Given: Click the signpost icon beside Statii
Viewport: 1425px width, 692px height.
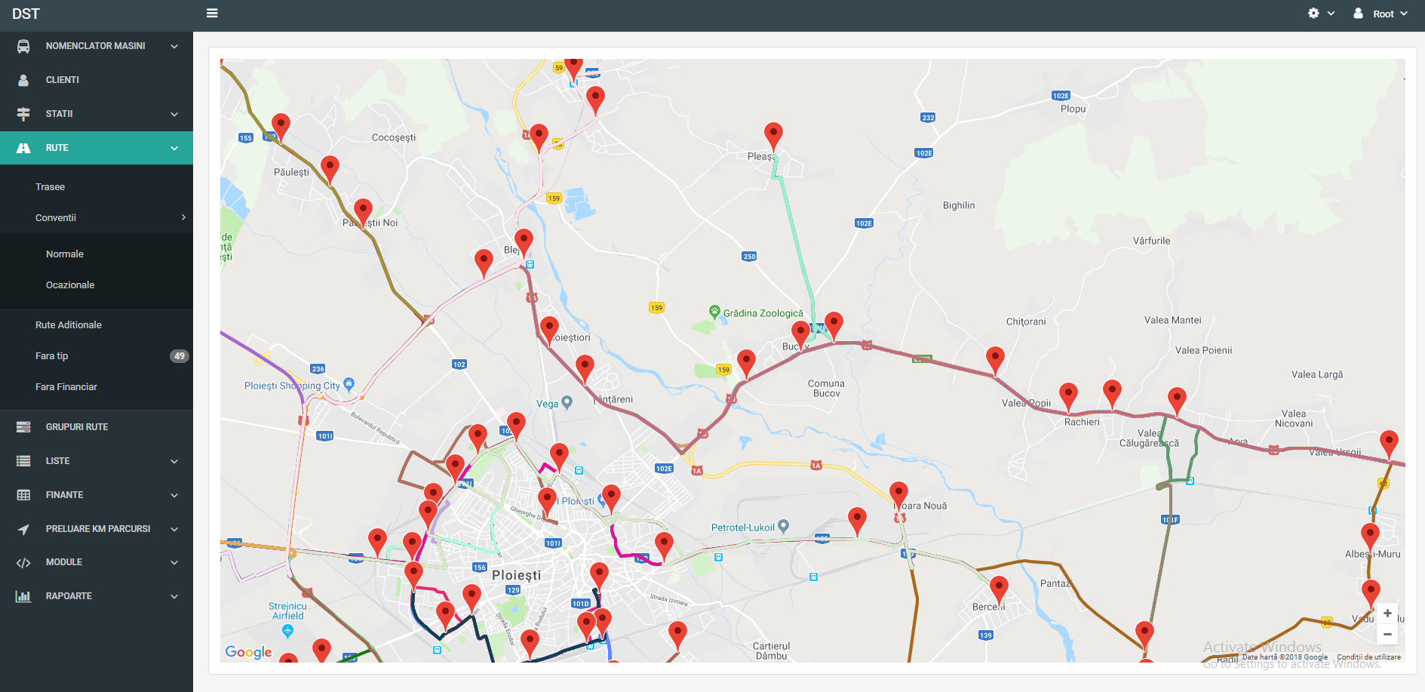Looking at the screenshot, I should pyautogui.click(x=23, y=114).
